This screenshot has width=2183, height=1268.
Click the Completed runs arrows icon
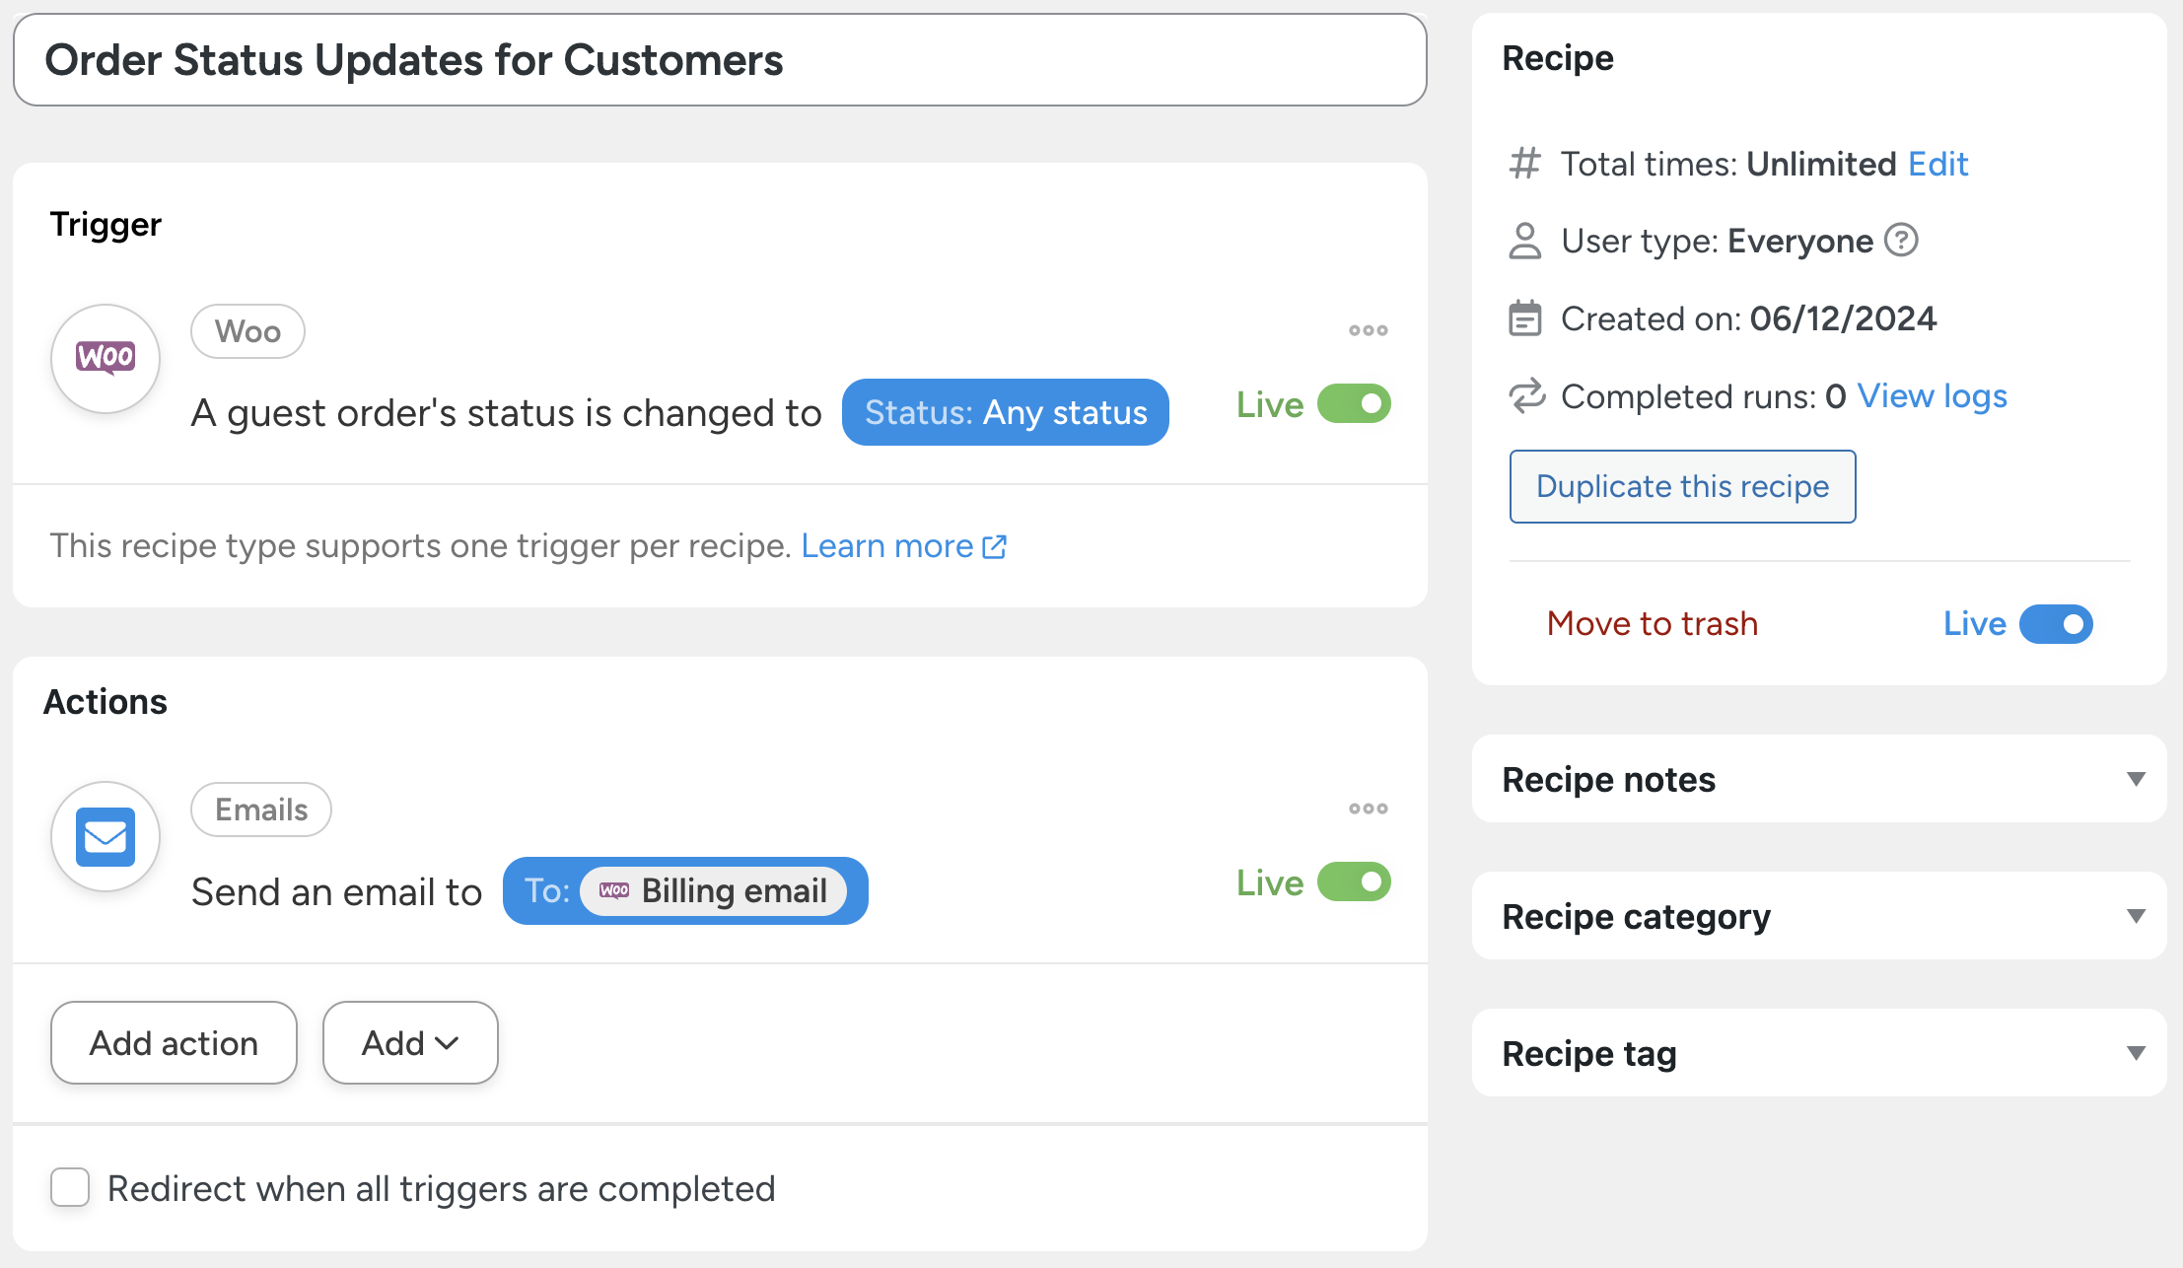coord(1525,396)
